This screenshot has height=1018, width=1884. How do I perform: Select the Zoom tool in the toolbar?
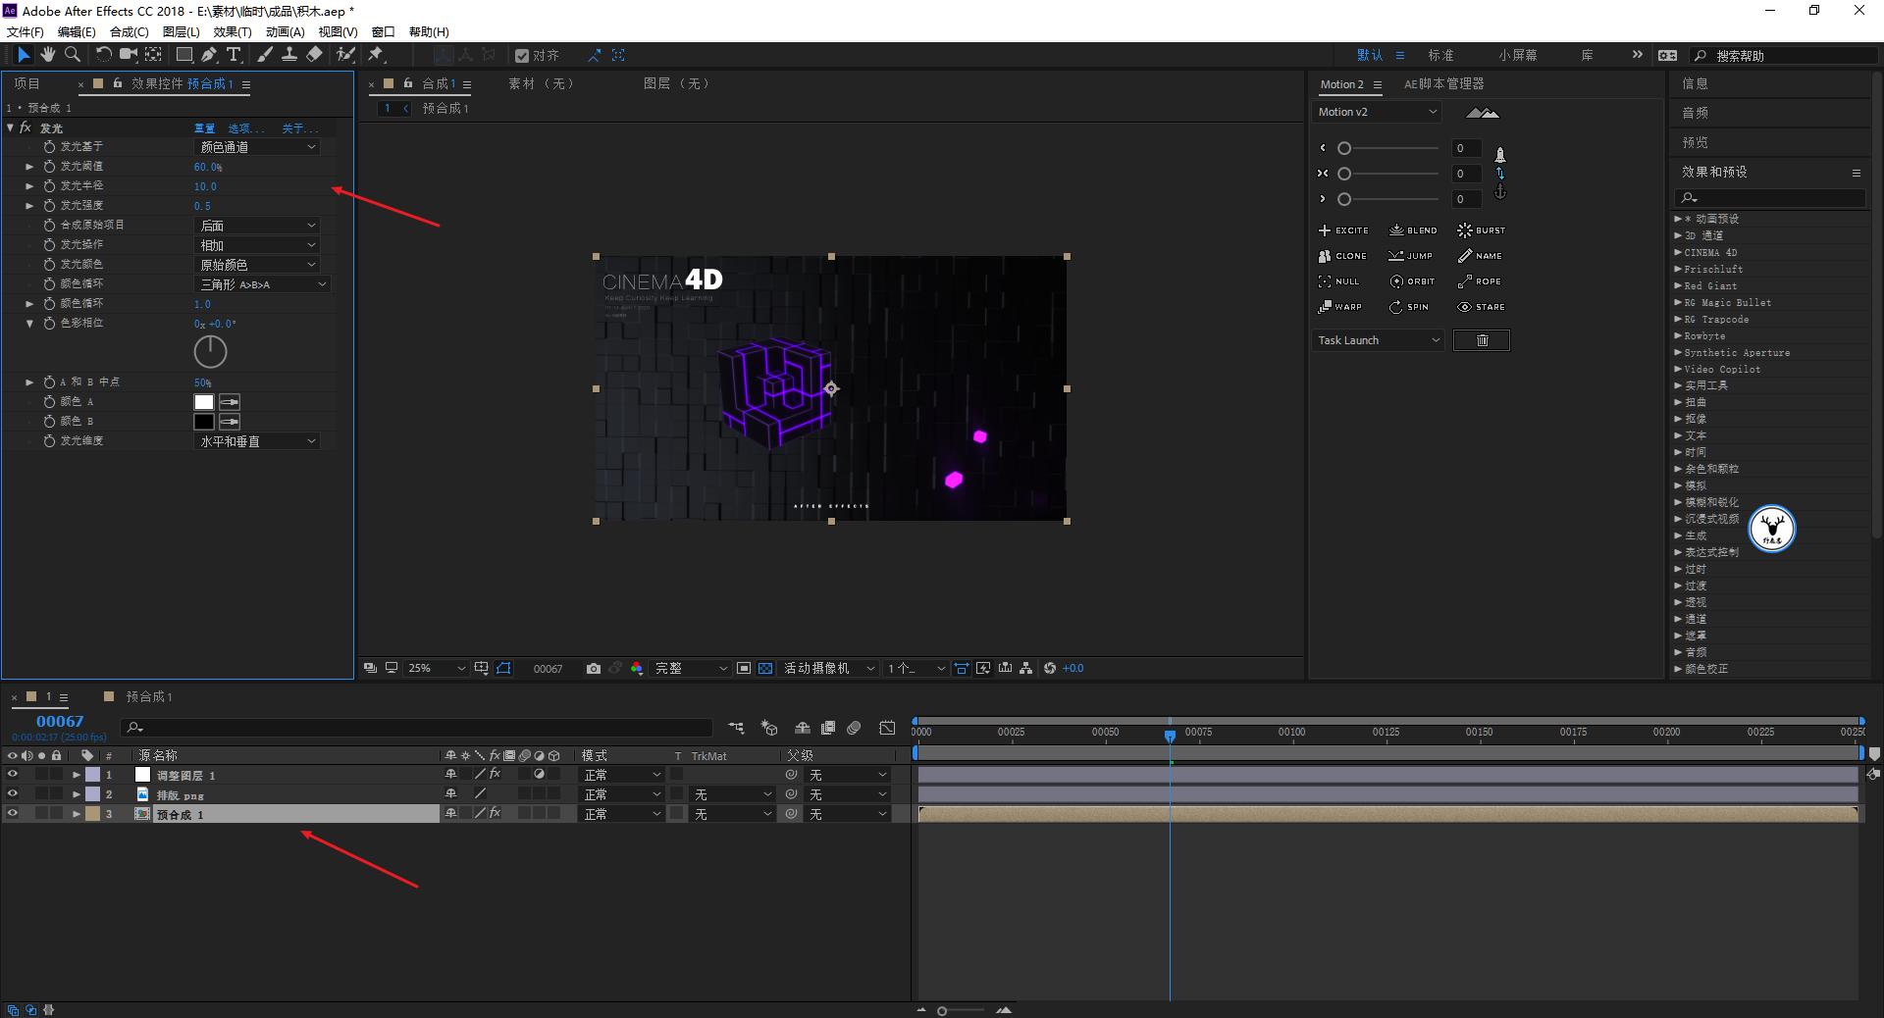(x=72, y=55)
